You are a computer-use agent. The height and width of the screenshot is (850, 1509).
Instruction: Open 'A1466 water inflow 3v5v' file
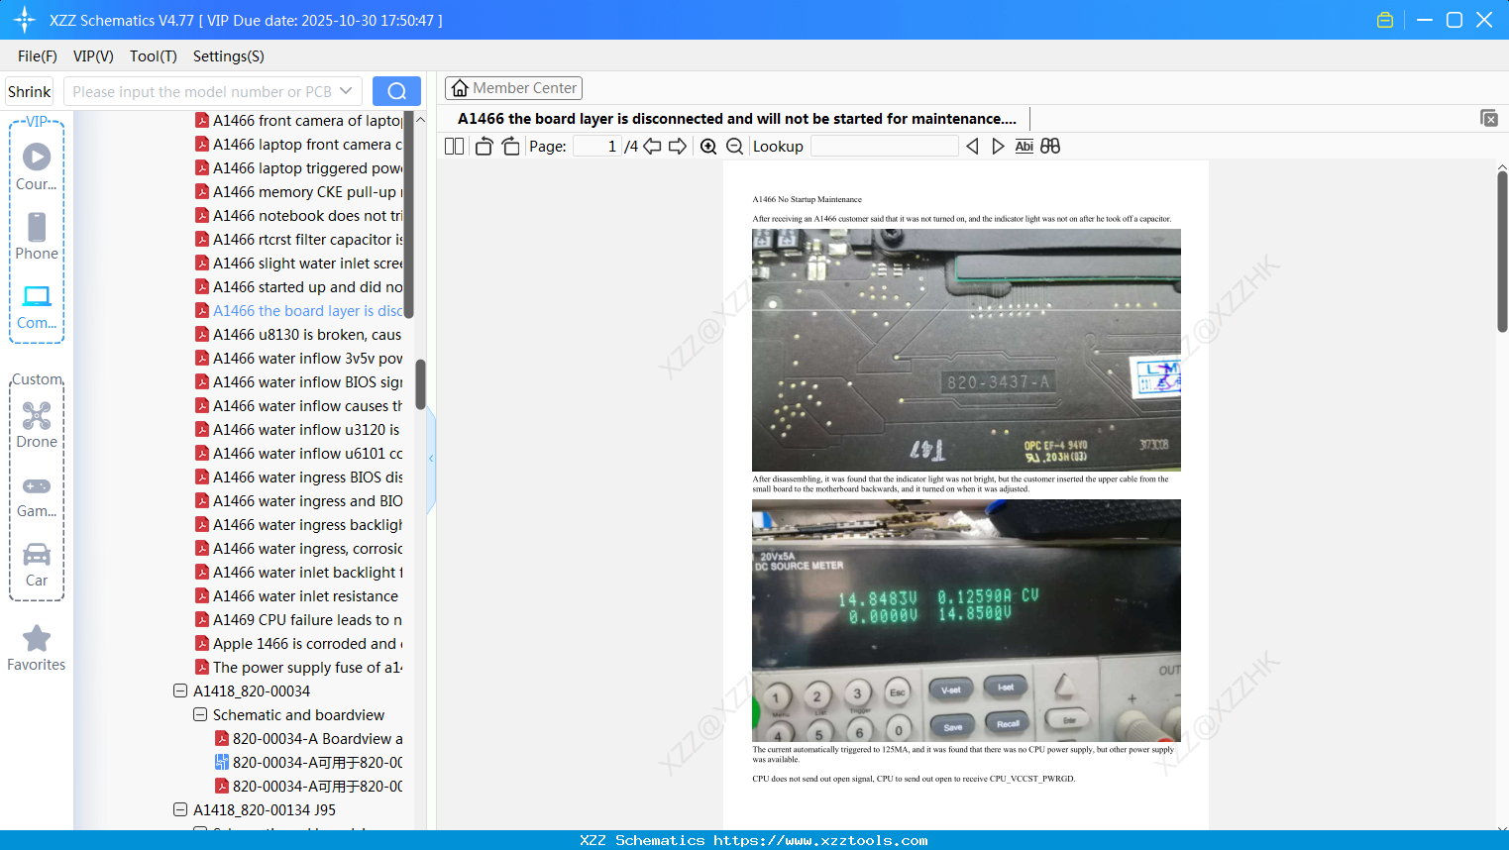pyautogui.click(x=307, y=359)
